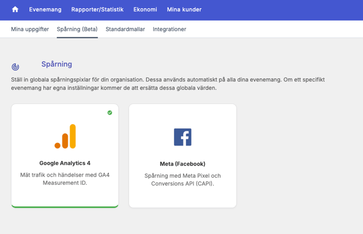Image resolution: width=363 pixels, height=234 pixels.
Task: Go to the home icon in top bar
Action: (15, 9)
